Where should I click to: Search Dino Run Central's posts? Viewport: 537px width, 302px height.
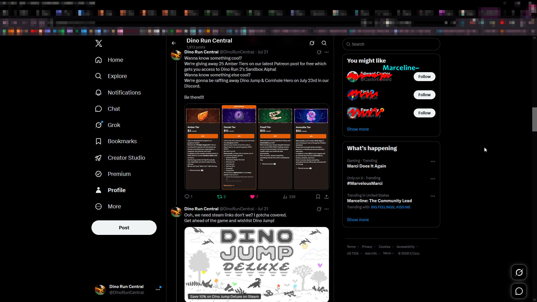(324, 43)
